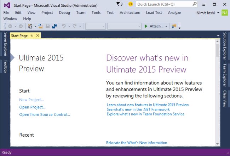230x156 pixels.
Task: Open the Load Test menu
Action: point(154,13)
